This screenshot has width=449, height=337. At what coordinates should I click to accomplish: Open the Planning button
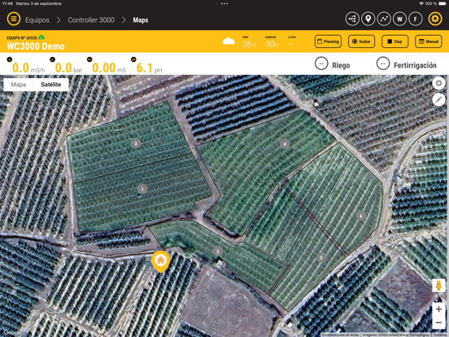[x=328, y=42]
